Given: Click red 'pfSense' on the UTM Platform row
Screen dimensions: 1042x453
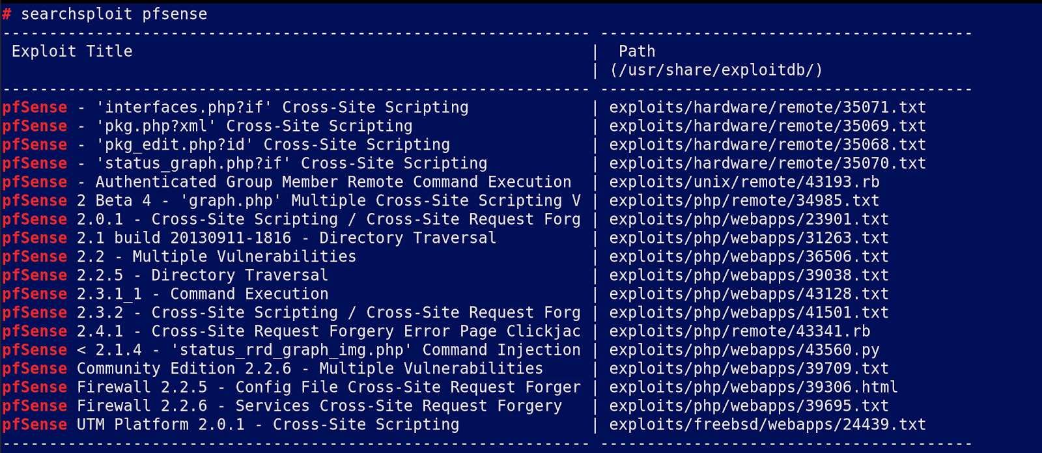Looking at the screenshot, I should click(35, 425).
